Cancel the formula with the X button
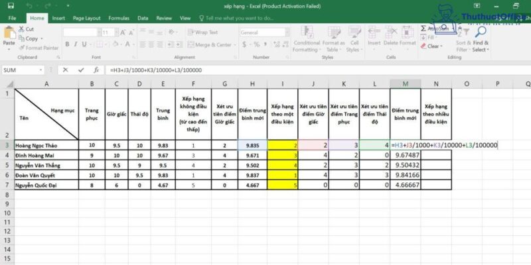531x265 pixels. point(66,70)
